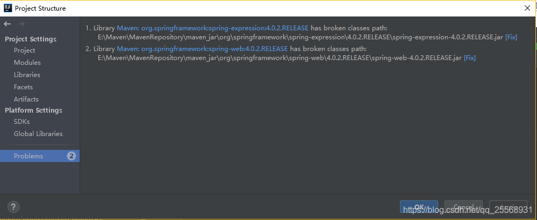Click the spring-web-4.0.2.RELEASE.jar path text
The width and height of the screenshot is (537, 220).
[280, 58]
